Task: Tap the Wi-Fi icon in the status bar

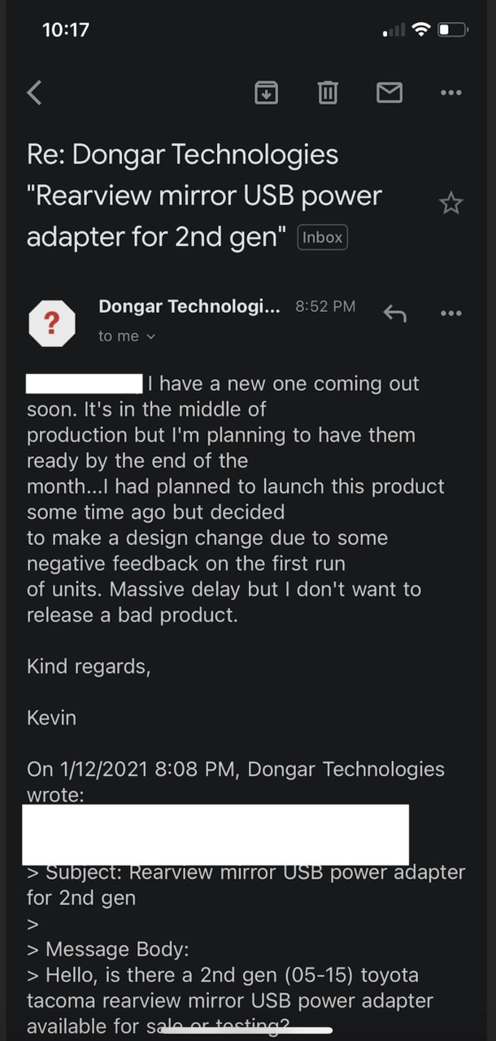Action: (420, 30)
